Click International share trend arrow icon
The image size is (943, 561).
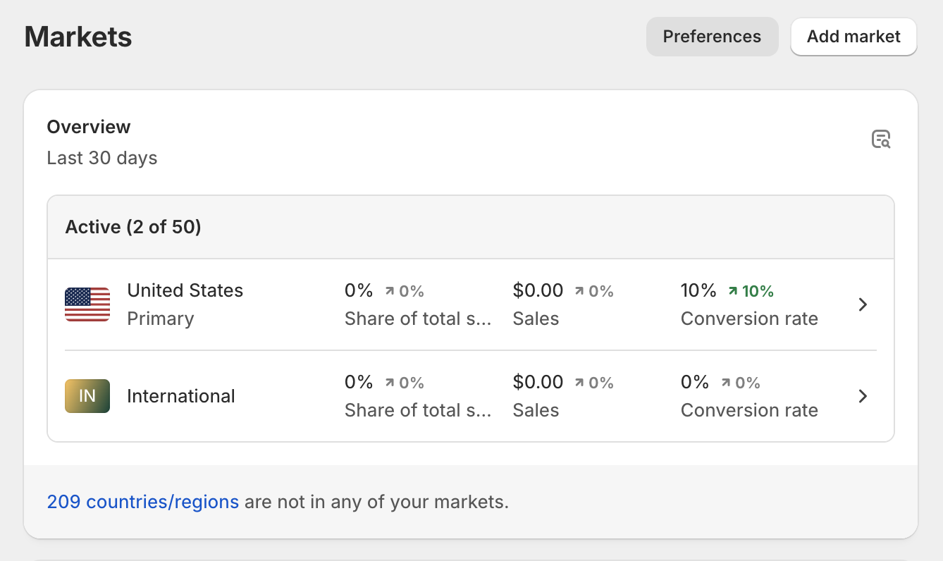(390, 383)
